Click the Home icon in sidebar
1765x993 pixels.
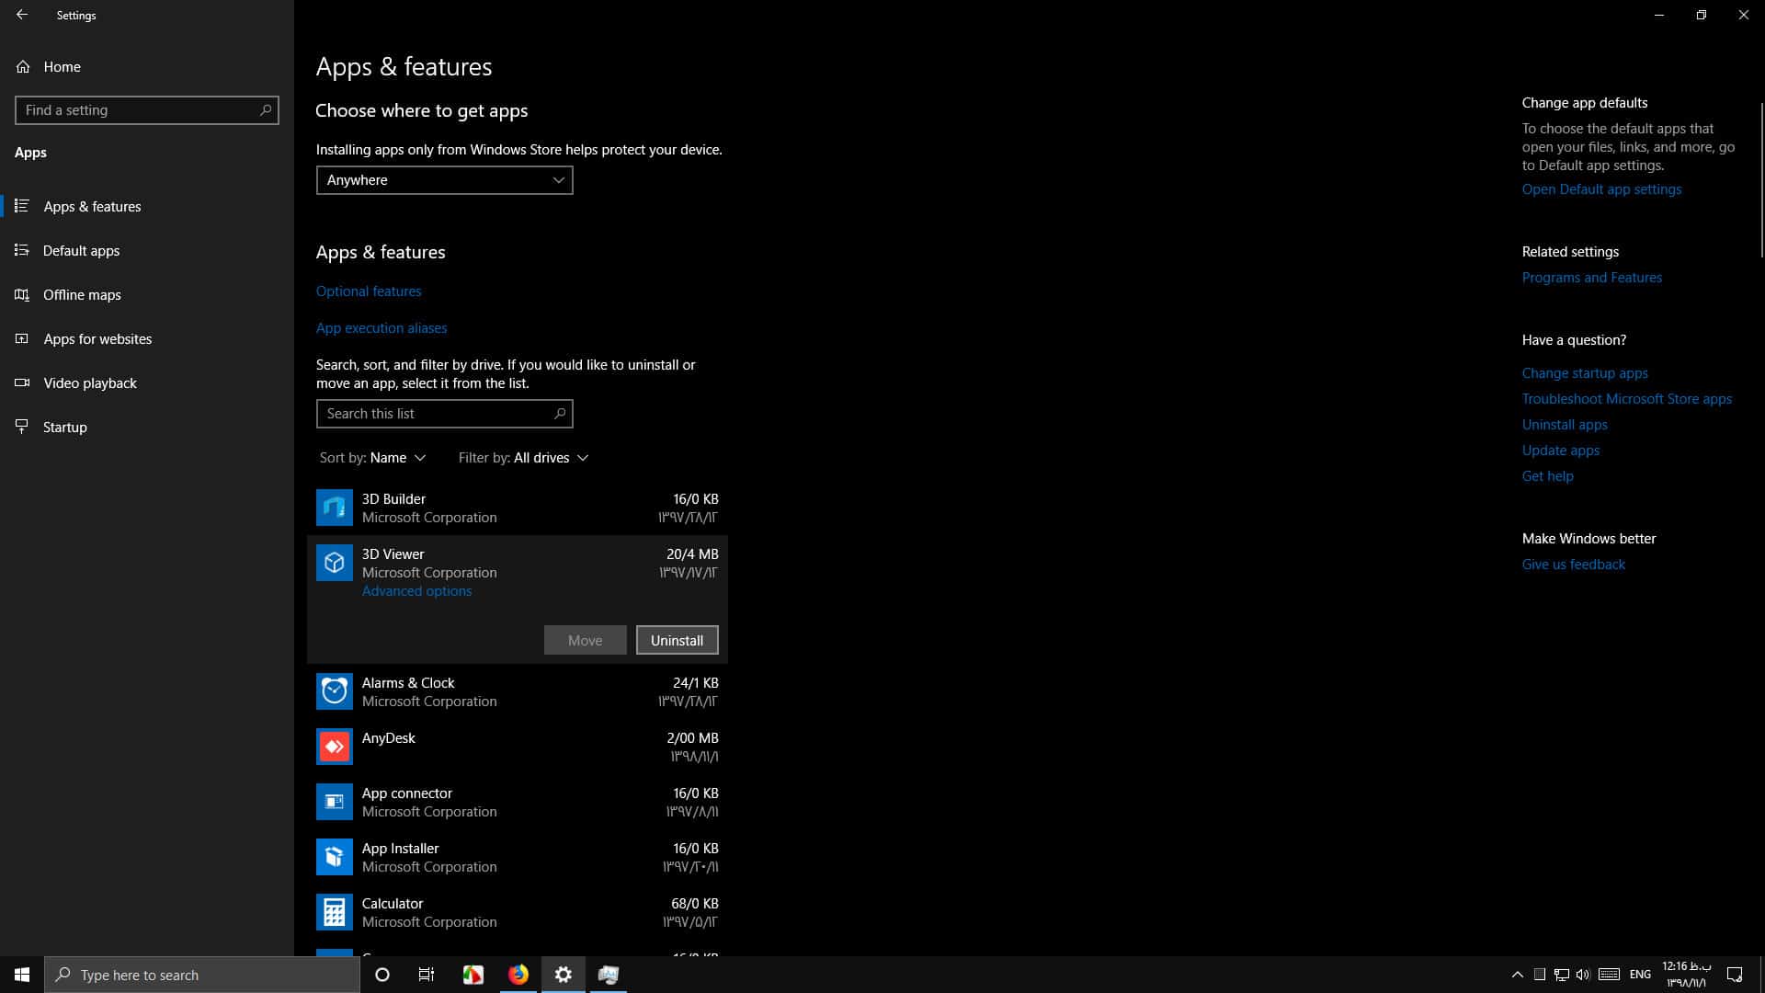tap(23, 67)
